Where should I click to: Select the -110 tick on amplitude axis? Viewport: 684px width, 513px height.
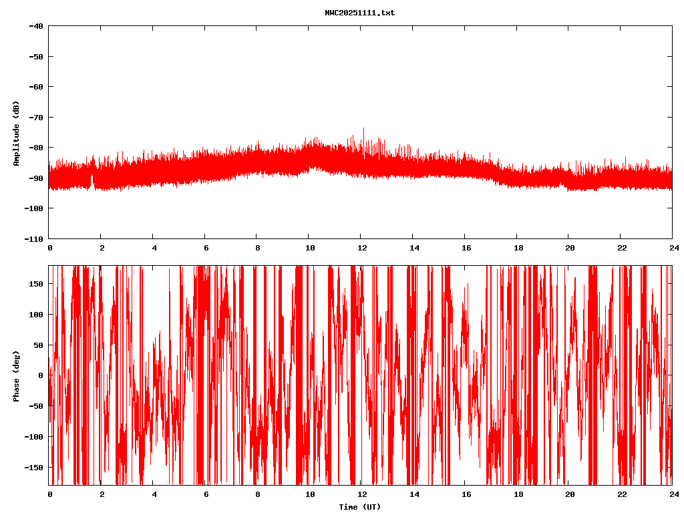pyautogui.click(x=34, y=238)
